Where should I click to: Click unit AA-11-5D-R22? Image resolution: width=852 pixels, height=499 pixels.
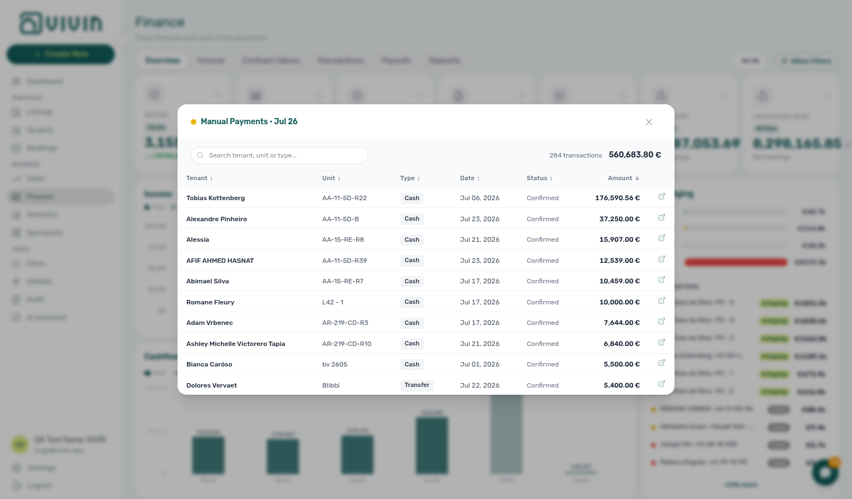coord(344,198)
